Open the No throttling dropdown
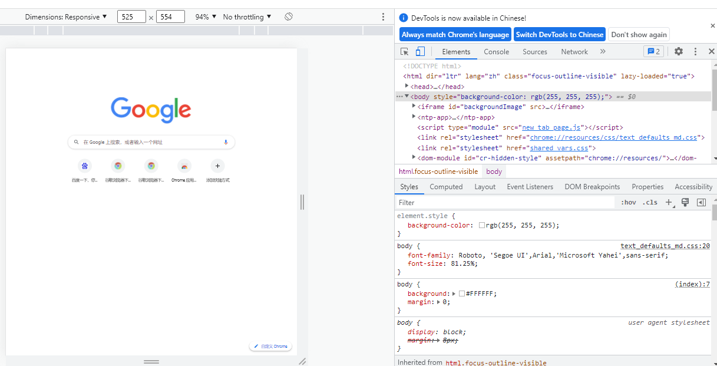 (247, 17)
